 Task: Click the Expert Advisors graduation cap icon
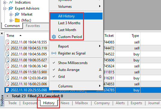pos(11,8)
